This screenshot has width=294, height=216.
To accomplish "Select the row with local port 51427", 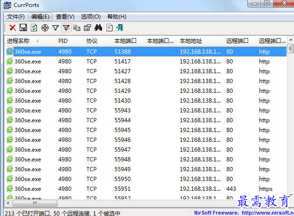I will [146, 71].
